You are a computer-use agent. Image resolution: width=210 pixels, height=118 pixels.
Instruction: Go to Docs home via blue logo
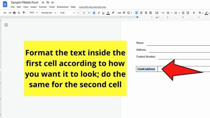click(5, 4)
